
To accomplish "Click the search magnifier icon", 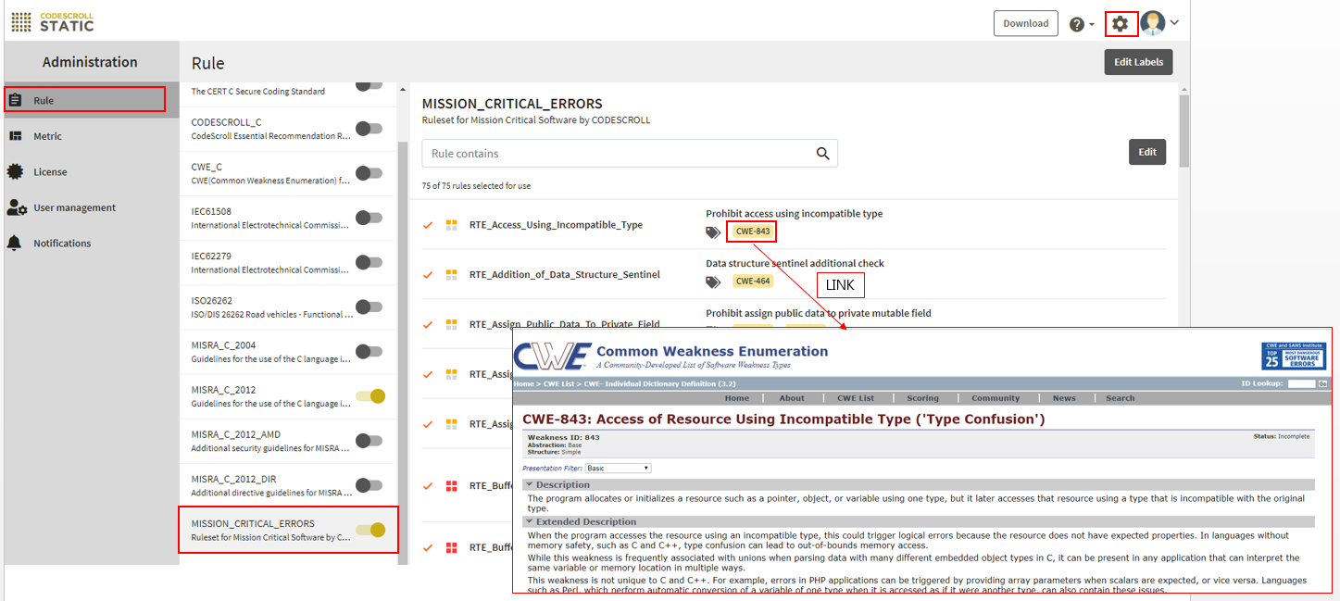I will click(822, 154).
